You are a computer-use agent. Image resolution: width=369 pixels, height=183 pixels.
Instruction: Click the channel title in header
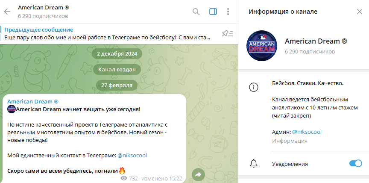(x=44, y=8)
